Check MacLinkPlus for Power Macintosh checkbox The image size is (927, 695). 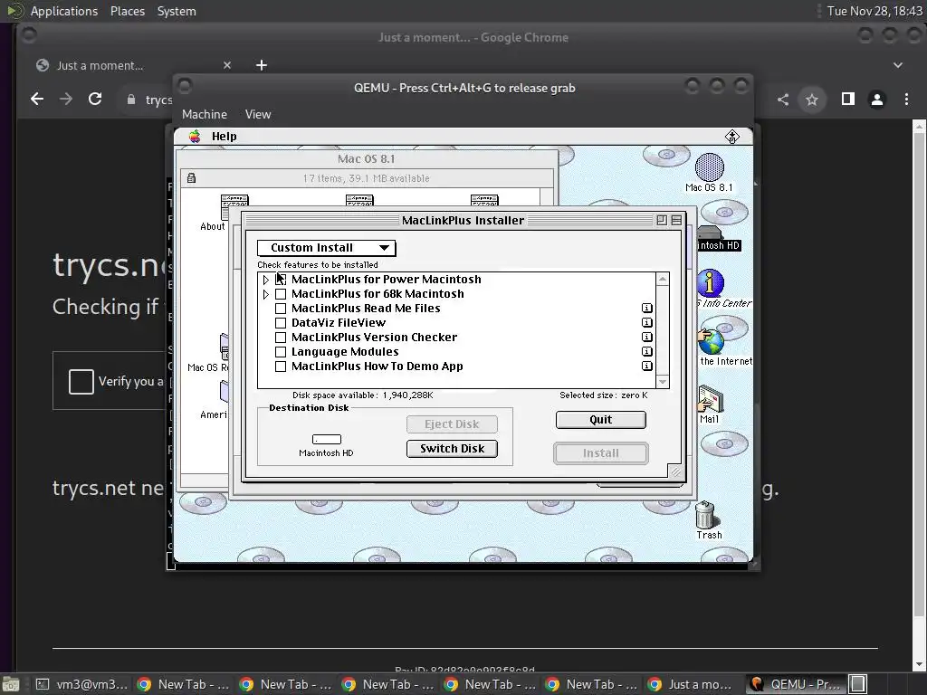[x=281, y=280]
